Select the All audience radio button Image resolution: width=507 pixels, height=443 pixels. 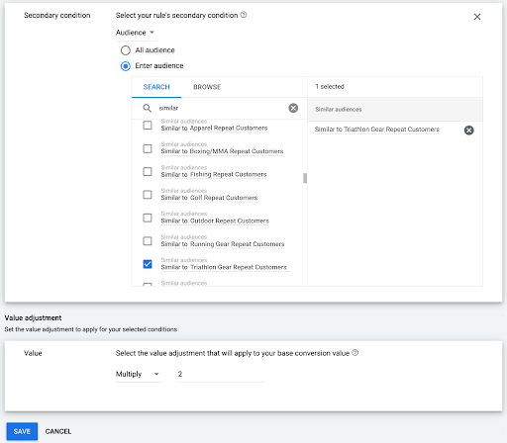click(x=126, y=50)
